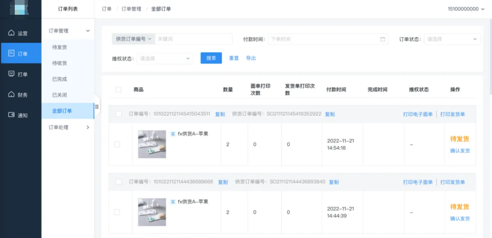Tick the select-all checkbox in table header
This screenshot has width=492, height=238.
[x=118, y=90]
